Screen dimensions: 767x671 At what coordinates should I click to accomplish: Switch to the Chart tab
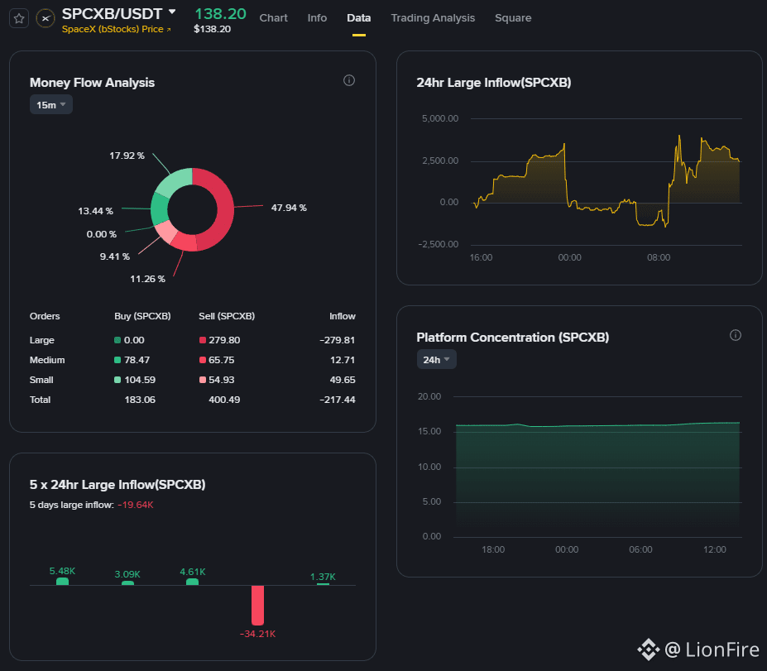tap(273, 18)
